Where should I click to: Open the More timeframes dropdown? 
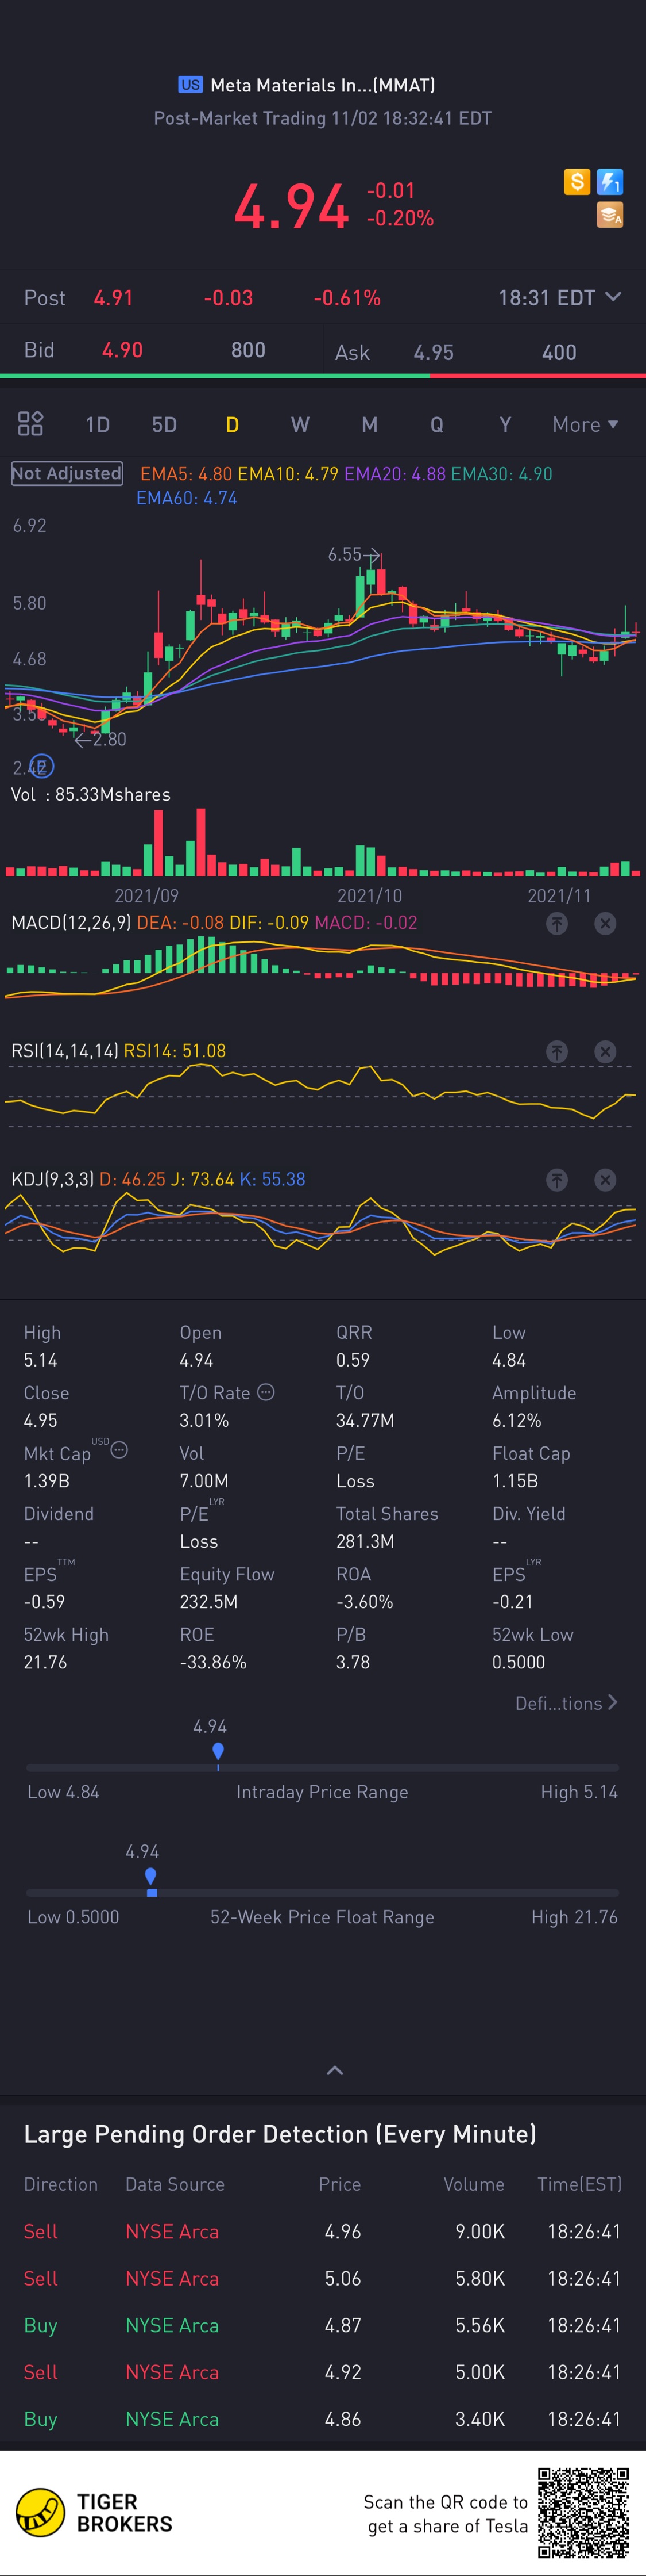pos(585,425)
